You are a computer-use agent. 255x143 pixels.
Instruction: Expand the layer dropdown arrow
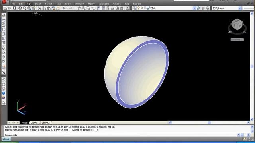tap(194, 8)
